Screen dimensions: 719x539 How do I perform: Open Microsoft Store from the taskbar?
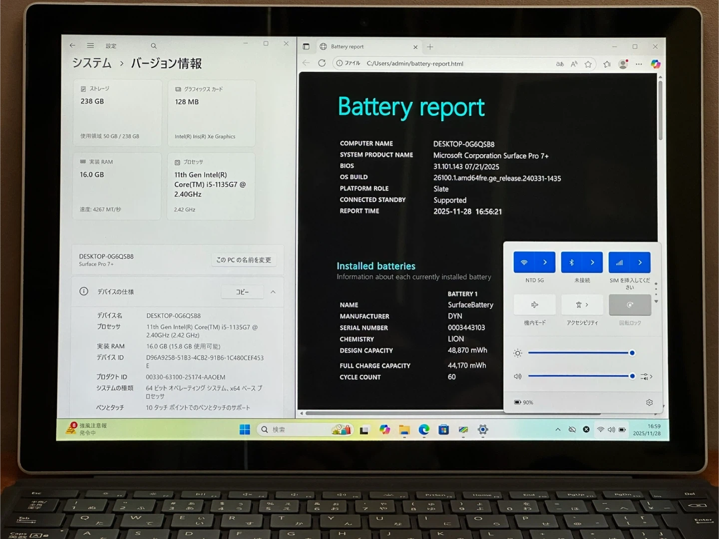click(443, 430)
